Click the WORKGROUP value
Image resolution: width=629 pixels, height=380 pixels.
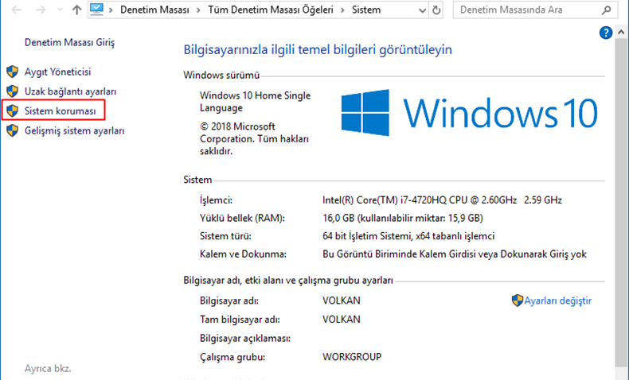[x=352, y=357]
